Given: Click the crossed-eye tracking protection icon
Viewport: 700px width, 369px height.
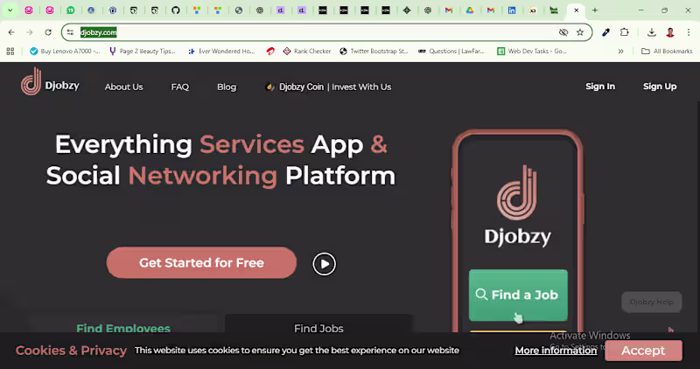Looking at the screenshot, I should click(x=563, y=32).
